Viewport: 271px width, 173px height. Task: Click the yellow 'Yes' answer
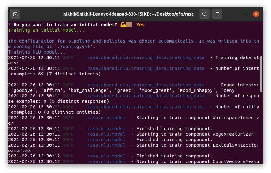click(140, 25)
